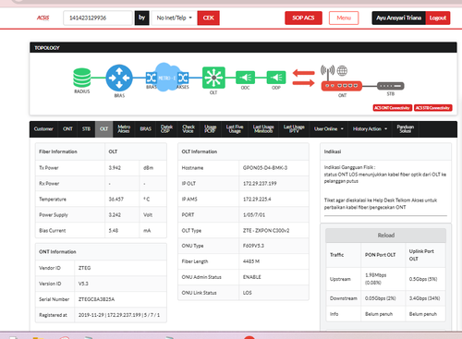Select Downstream uplink value 3.4Gbps (34%)

424,298
